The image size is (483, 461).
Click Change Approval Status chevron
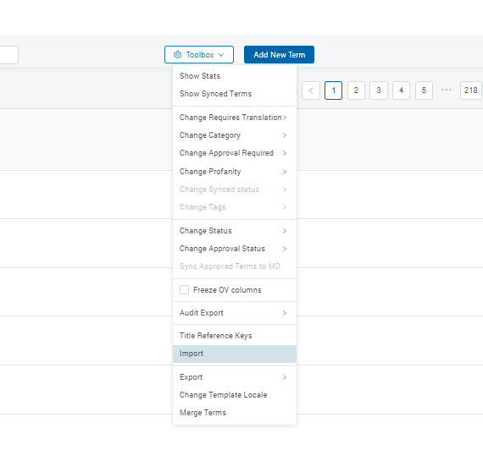click(285, 249)
